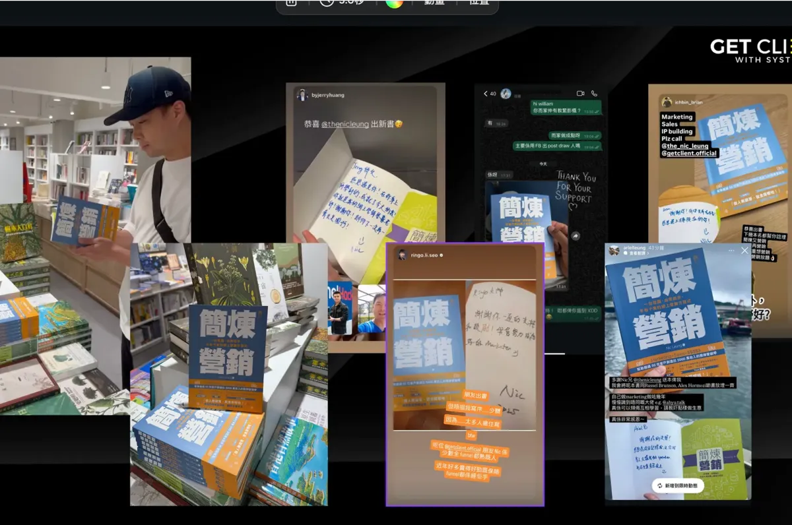Click the forward arrow beside WhatsApp book photo
The height and width of the screenshot is (525, 792).
click(575, 235)
